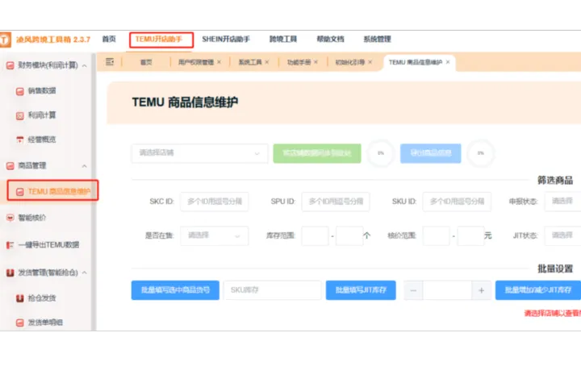Switch to the 功能手册 tab

point(299,62)
